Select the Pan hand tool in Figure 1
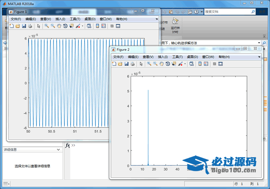 59,26
